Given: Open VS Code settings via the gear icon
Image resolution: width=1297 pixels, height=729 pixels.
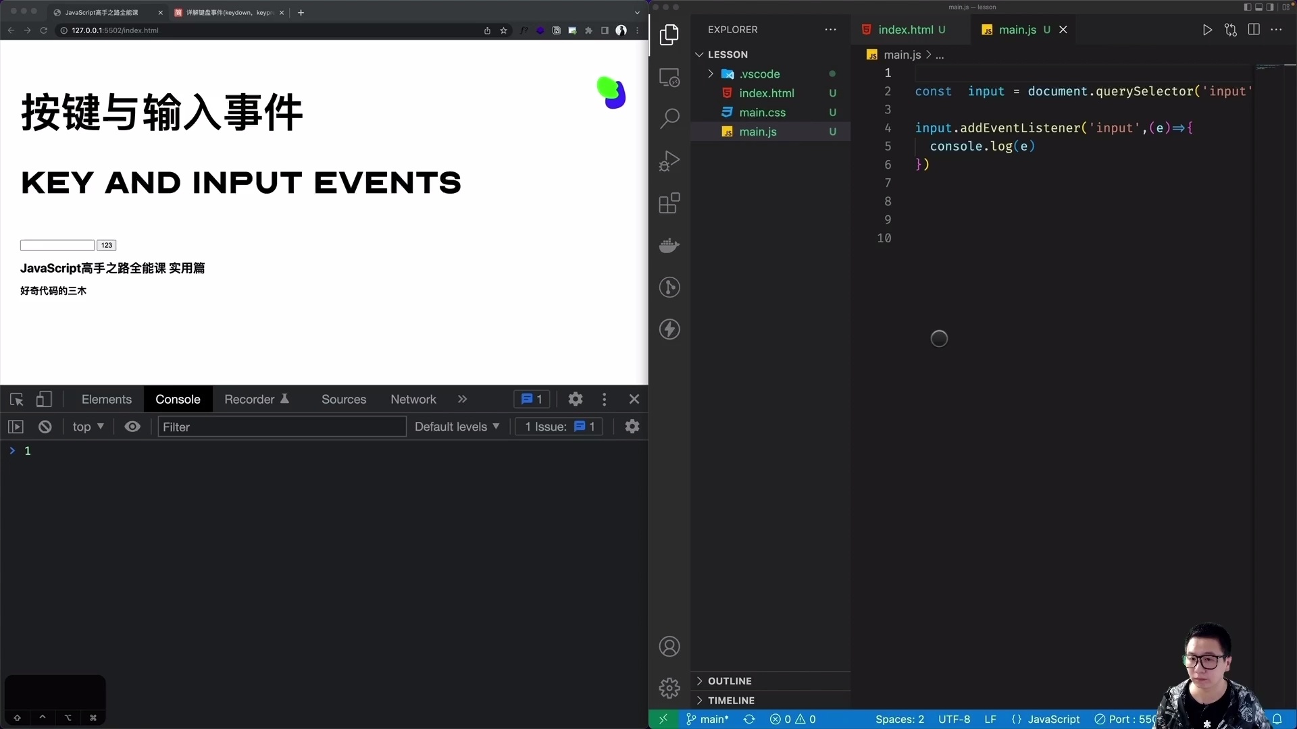Looking at the screenshot, I should click(669, 687).
